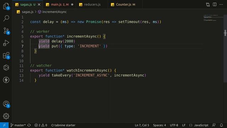227x128 pixels.
Task: Change the LF end of line sequence
Action: [184, 125]
